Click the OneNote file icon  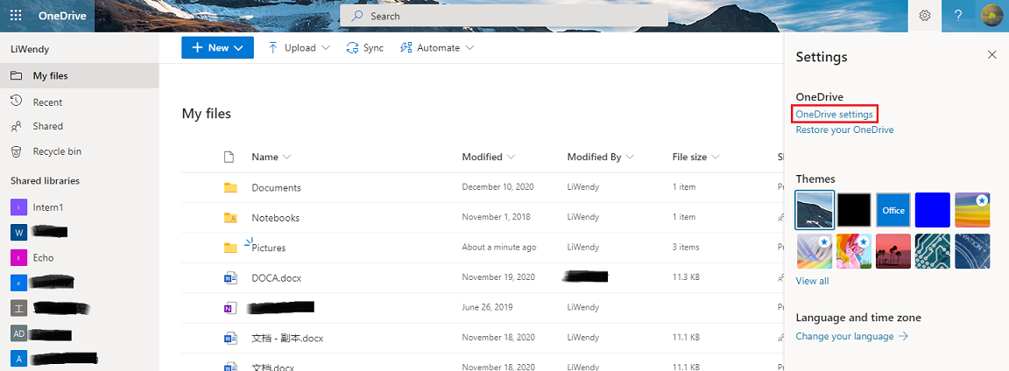click(229, 308)
